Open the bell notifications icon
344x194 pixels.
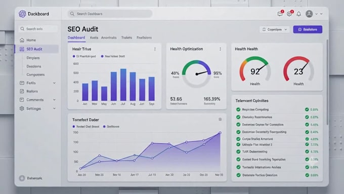[298, 14]
